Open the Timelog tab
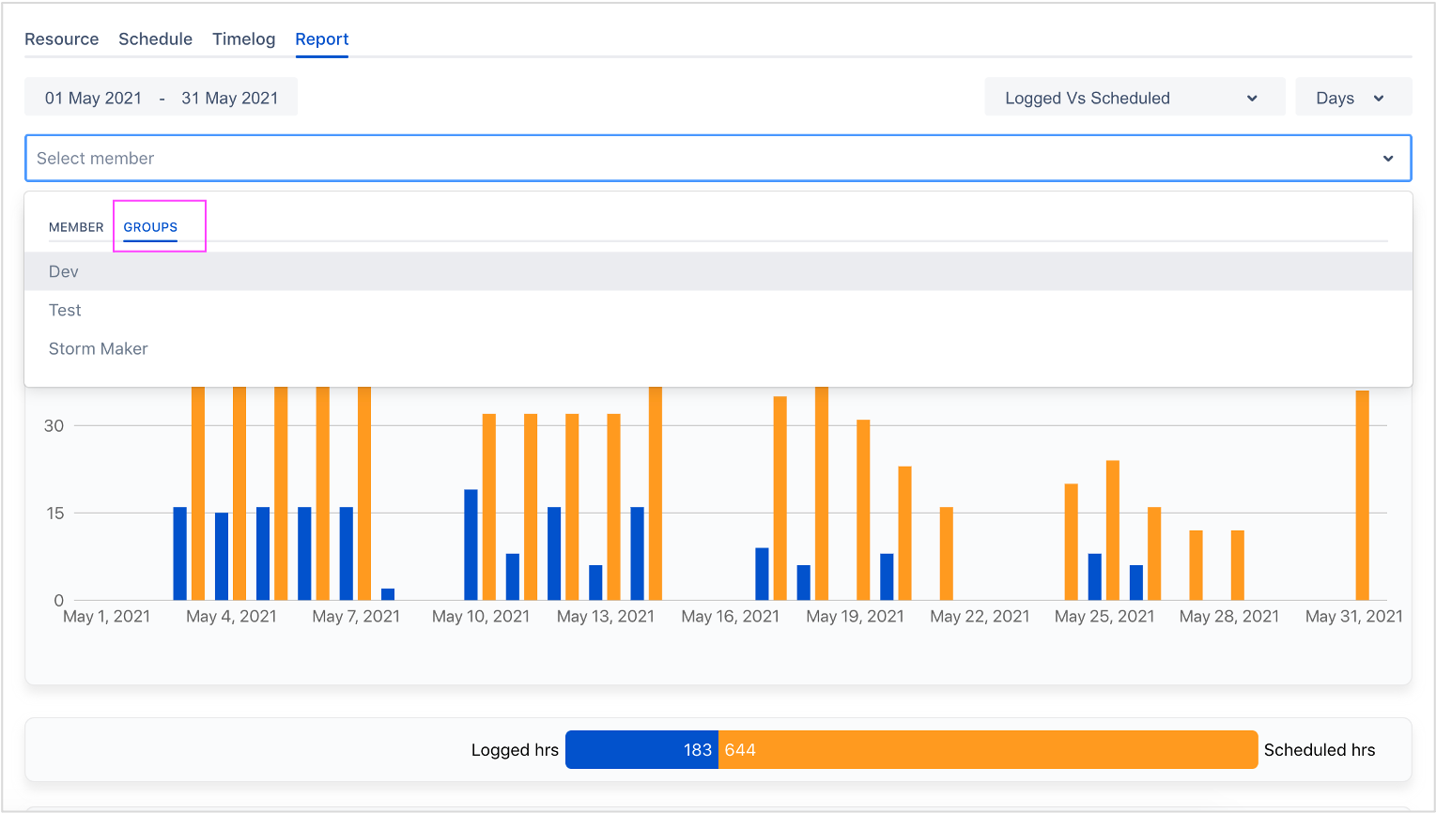Image resolution: width=1436 pixels, height=813 pixels. point(243,39)
